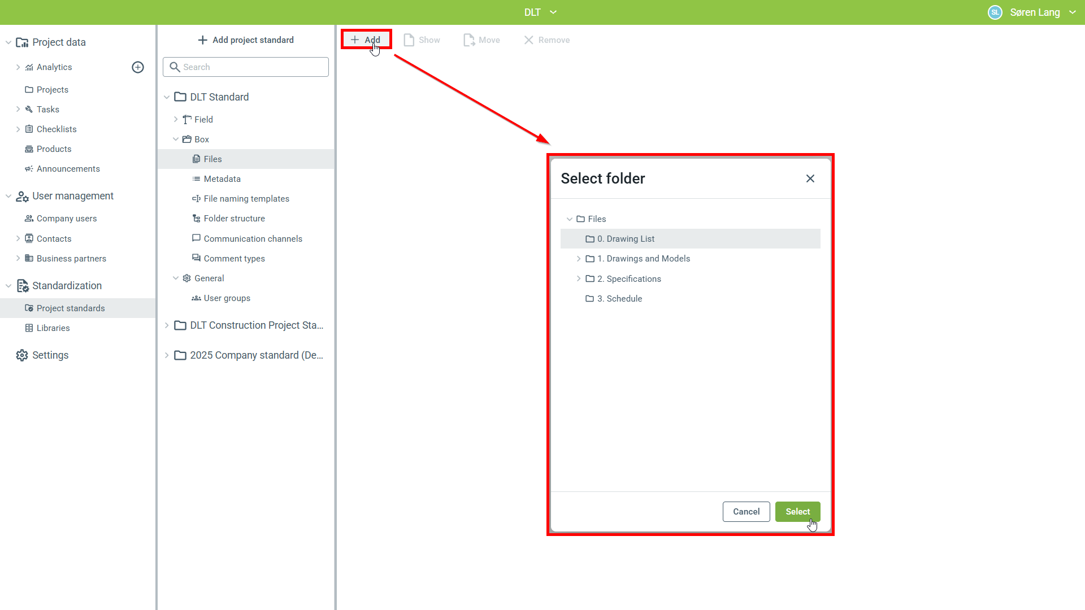Click the Folder structure icon
Screen dimensions: 1085x610
tap(196, 219)
